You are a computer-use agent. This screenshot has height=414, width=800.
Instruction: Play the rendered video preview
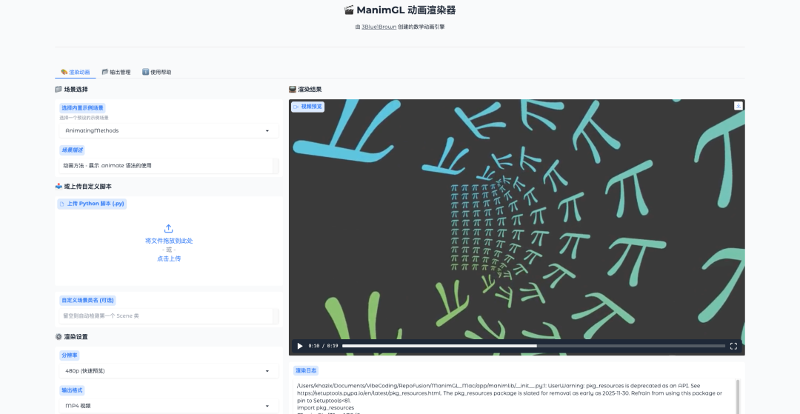[300, 346]
